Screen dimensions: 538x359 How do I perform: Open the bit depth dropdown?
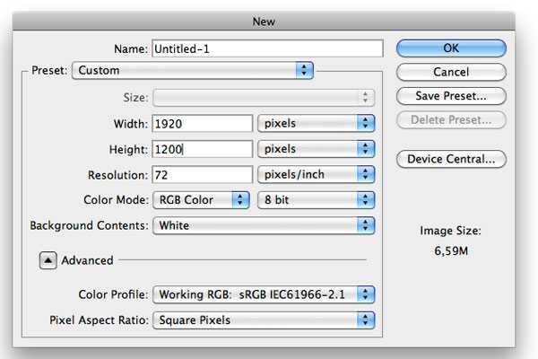pos(316,200)
